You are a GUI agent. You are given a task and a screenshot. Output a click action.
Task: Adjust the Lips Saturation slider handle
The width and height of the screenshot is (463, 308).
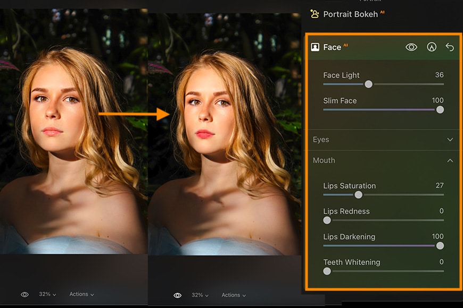pos(359,195)
